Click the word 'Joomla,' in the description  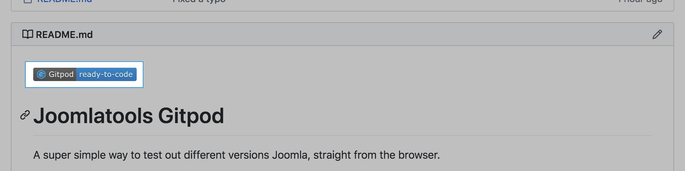pyautogui.click(x=291, y=155)
